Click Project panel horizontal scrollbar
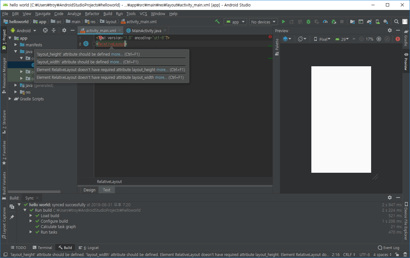410x258 pixels. coord(34,192)
